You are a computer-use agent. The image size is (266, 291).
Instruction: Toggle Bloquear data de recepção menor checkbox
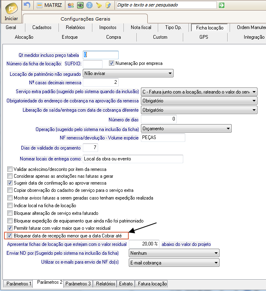coord(9,236)
